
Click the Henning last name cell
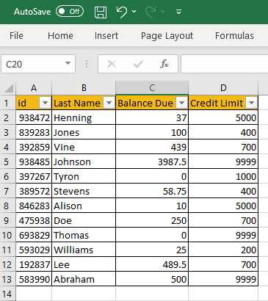tap(84, 117)
